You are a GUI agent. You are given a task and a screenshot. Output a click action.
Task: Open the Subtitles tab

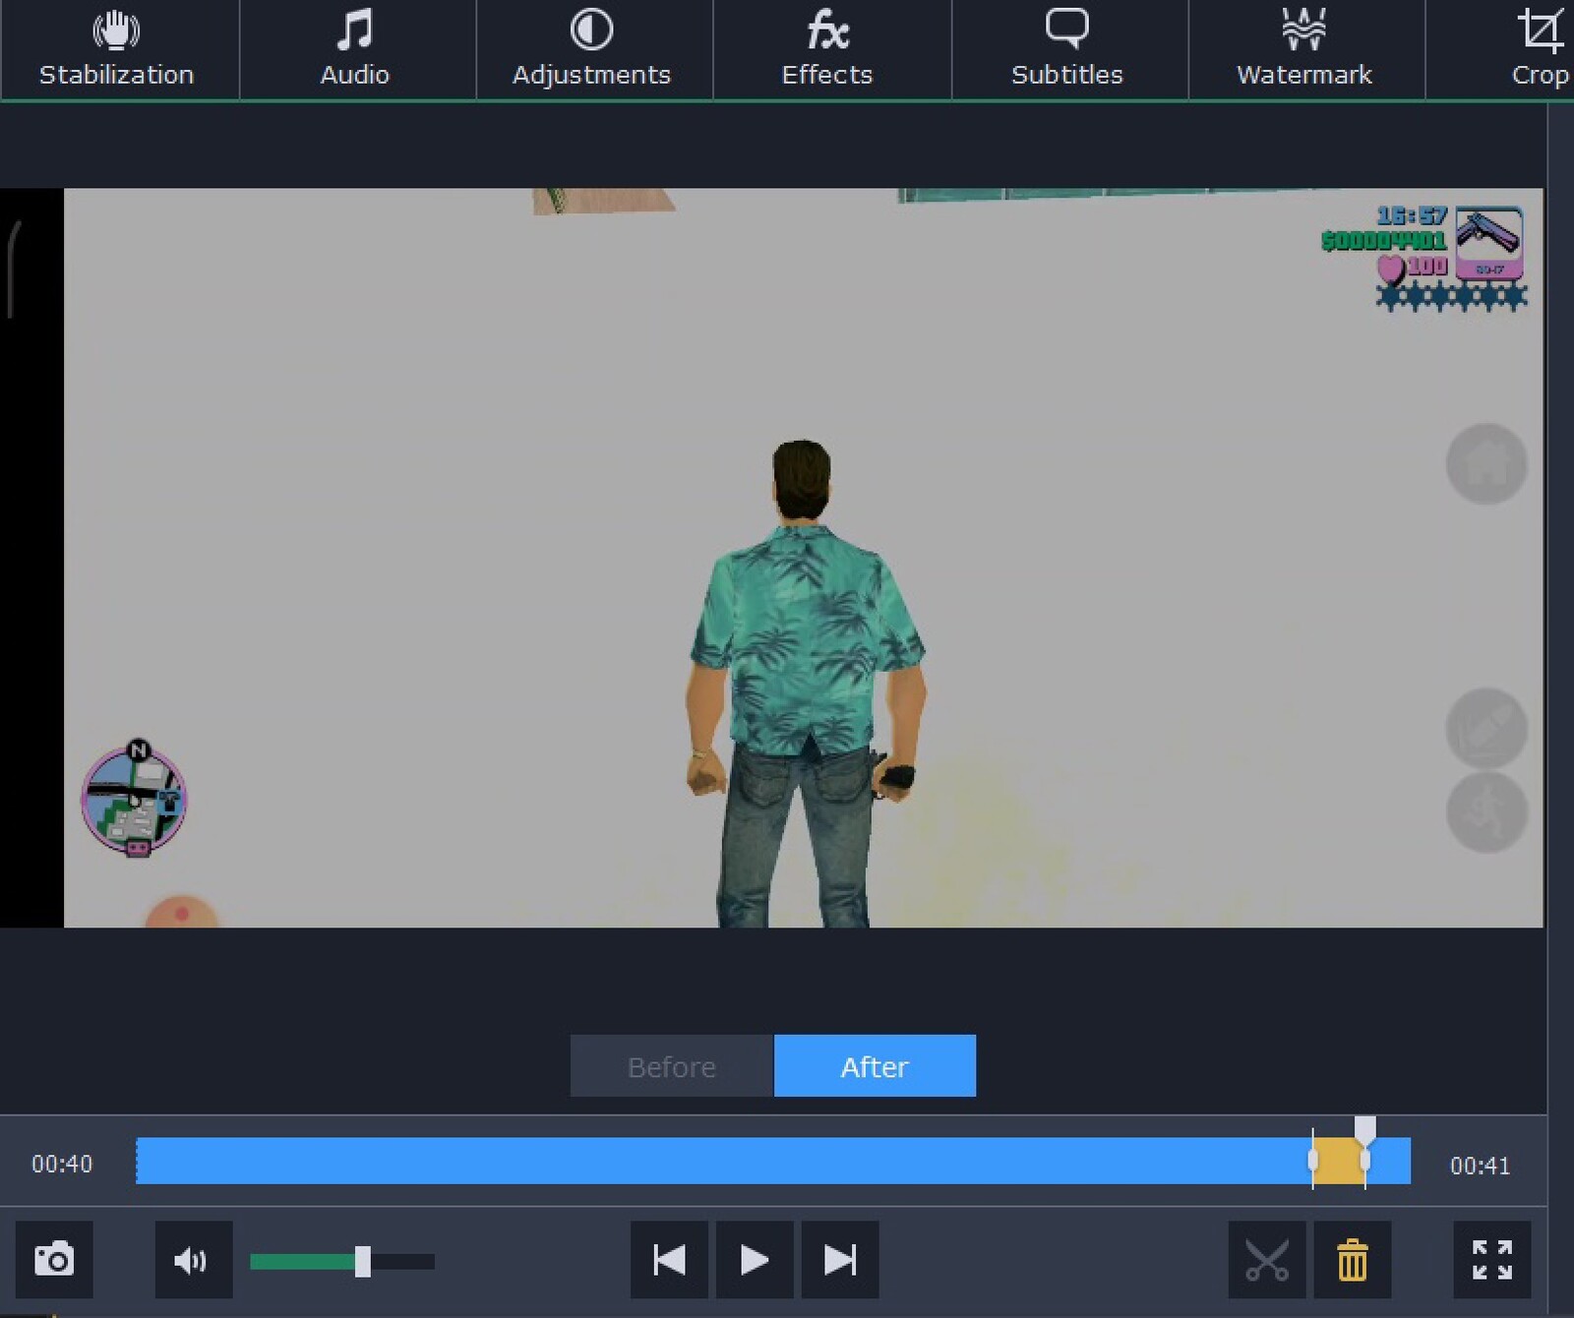[1068, 49]
